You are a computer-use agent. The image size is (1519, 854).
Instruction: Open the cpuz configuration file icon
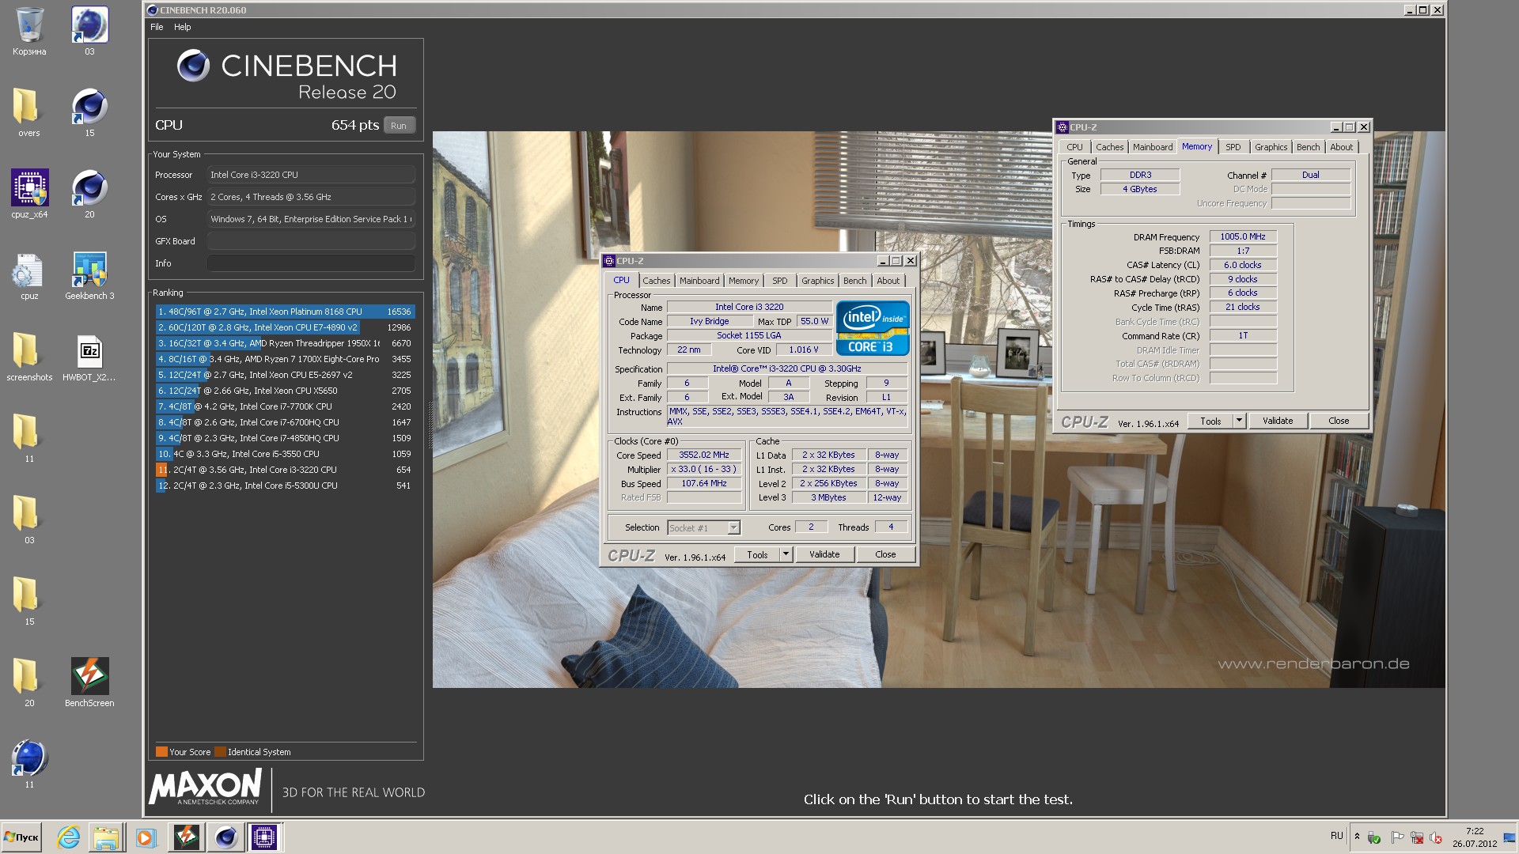tap(29, 276)
